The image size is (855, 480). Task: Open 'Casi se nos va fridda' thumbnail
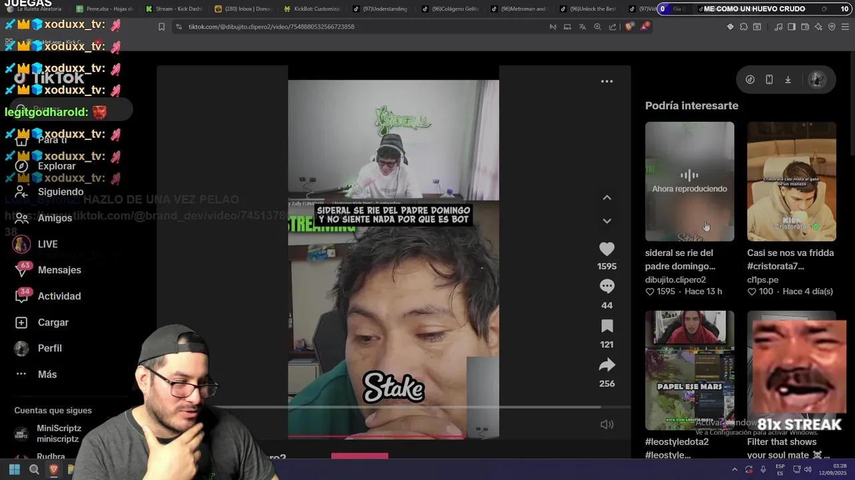click(x=792, y=181)
